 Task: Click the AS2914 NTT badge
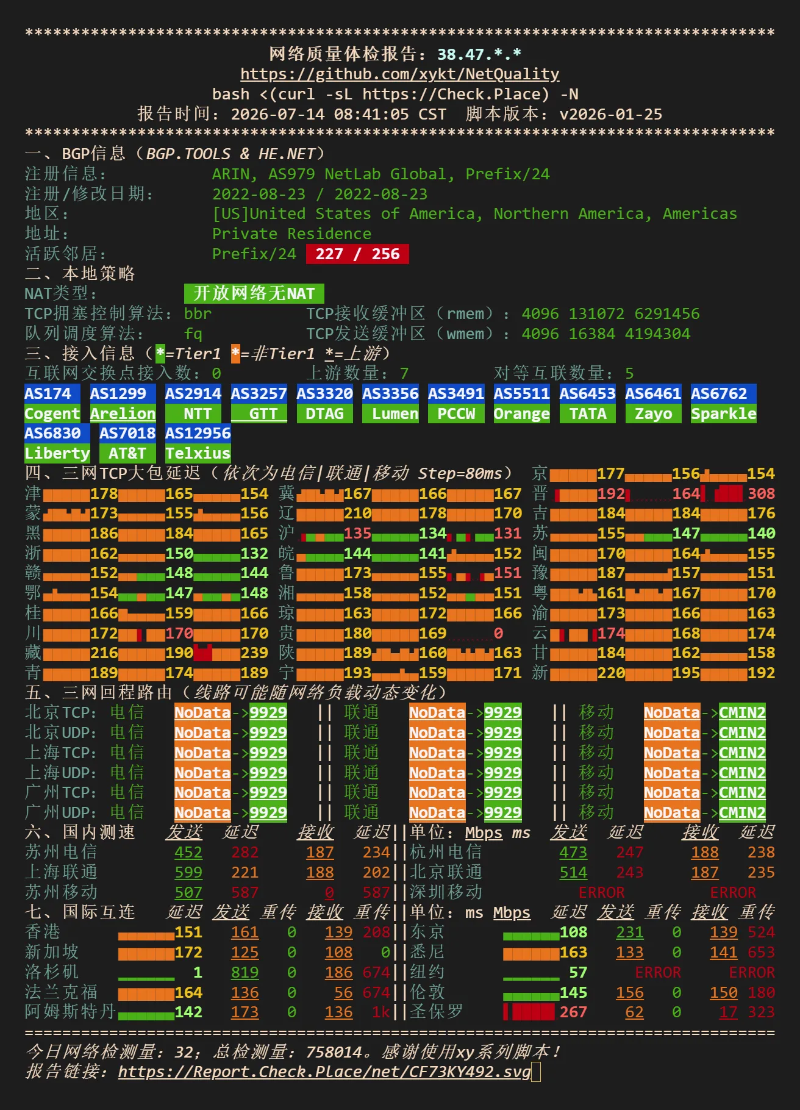193,403
